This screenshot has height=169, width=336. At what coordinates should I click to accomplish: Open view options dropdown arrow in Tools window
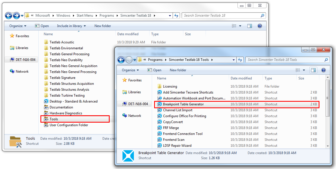point(304,70)
